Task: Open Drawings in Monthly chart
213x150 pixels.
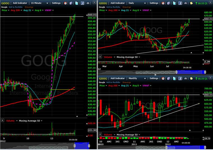Action: pos(127,82)
